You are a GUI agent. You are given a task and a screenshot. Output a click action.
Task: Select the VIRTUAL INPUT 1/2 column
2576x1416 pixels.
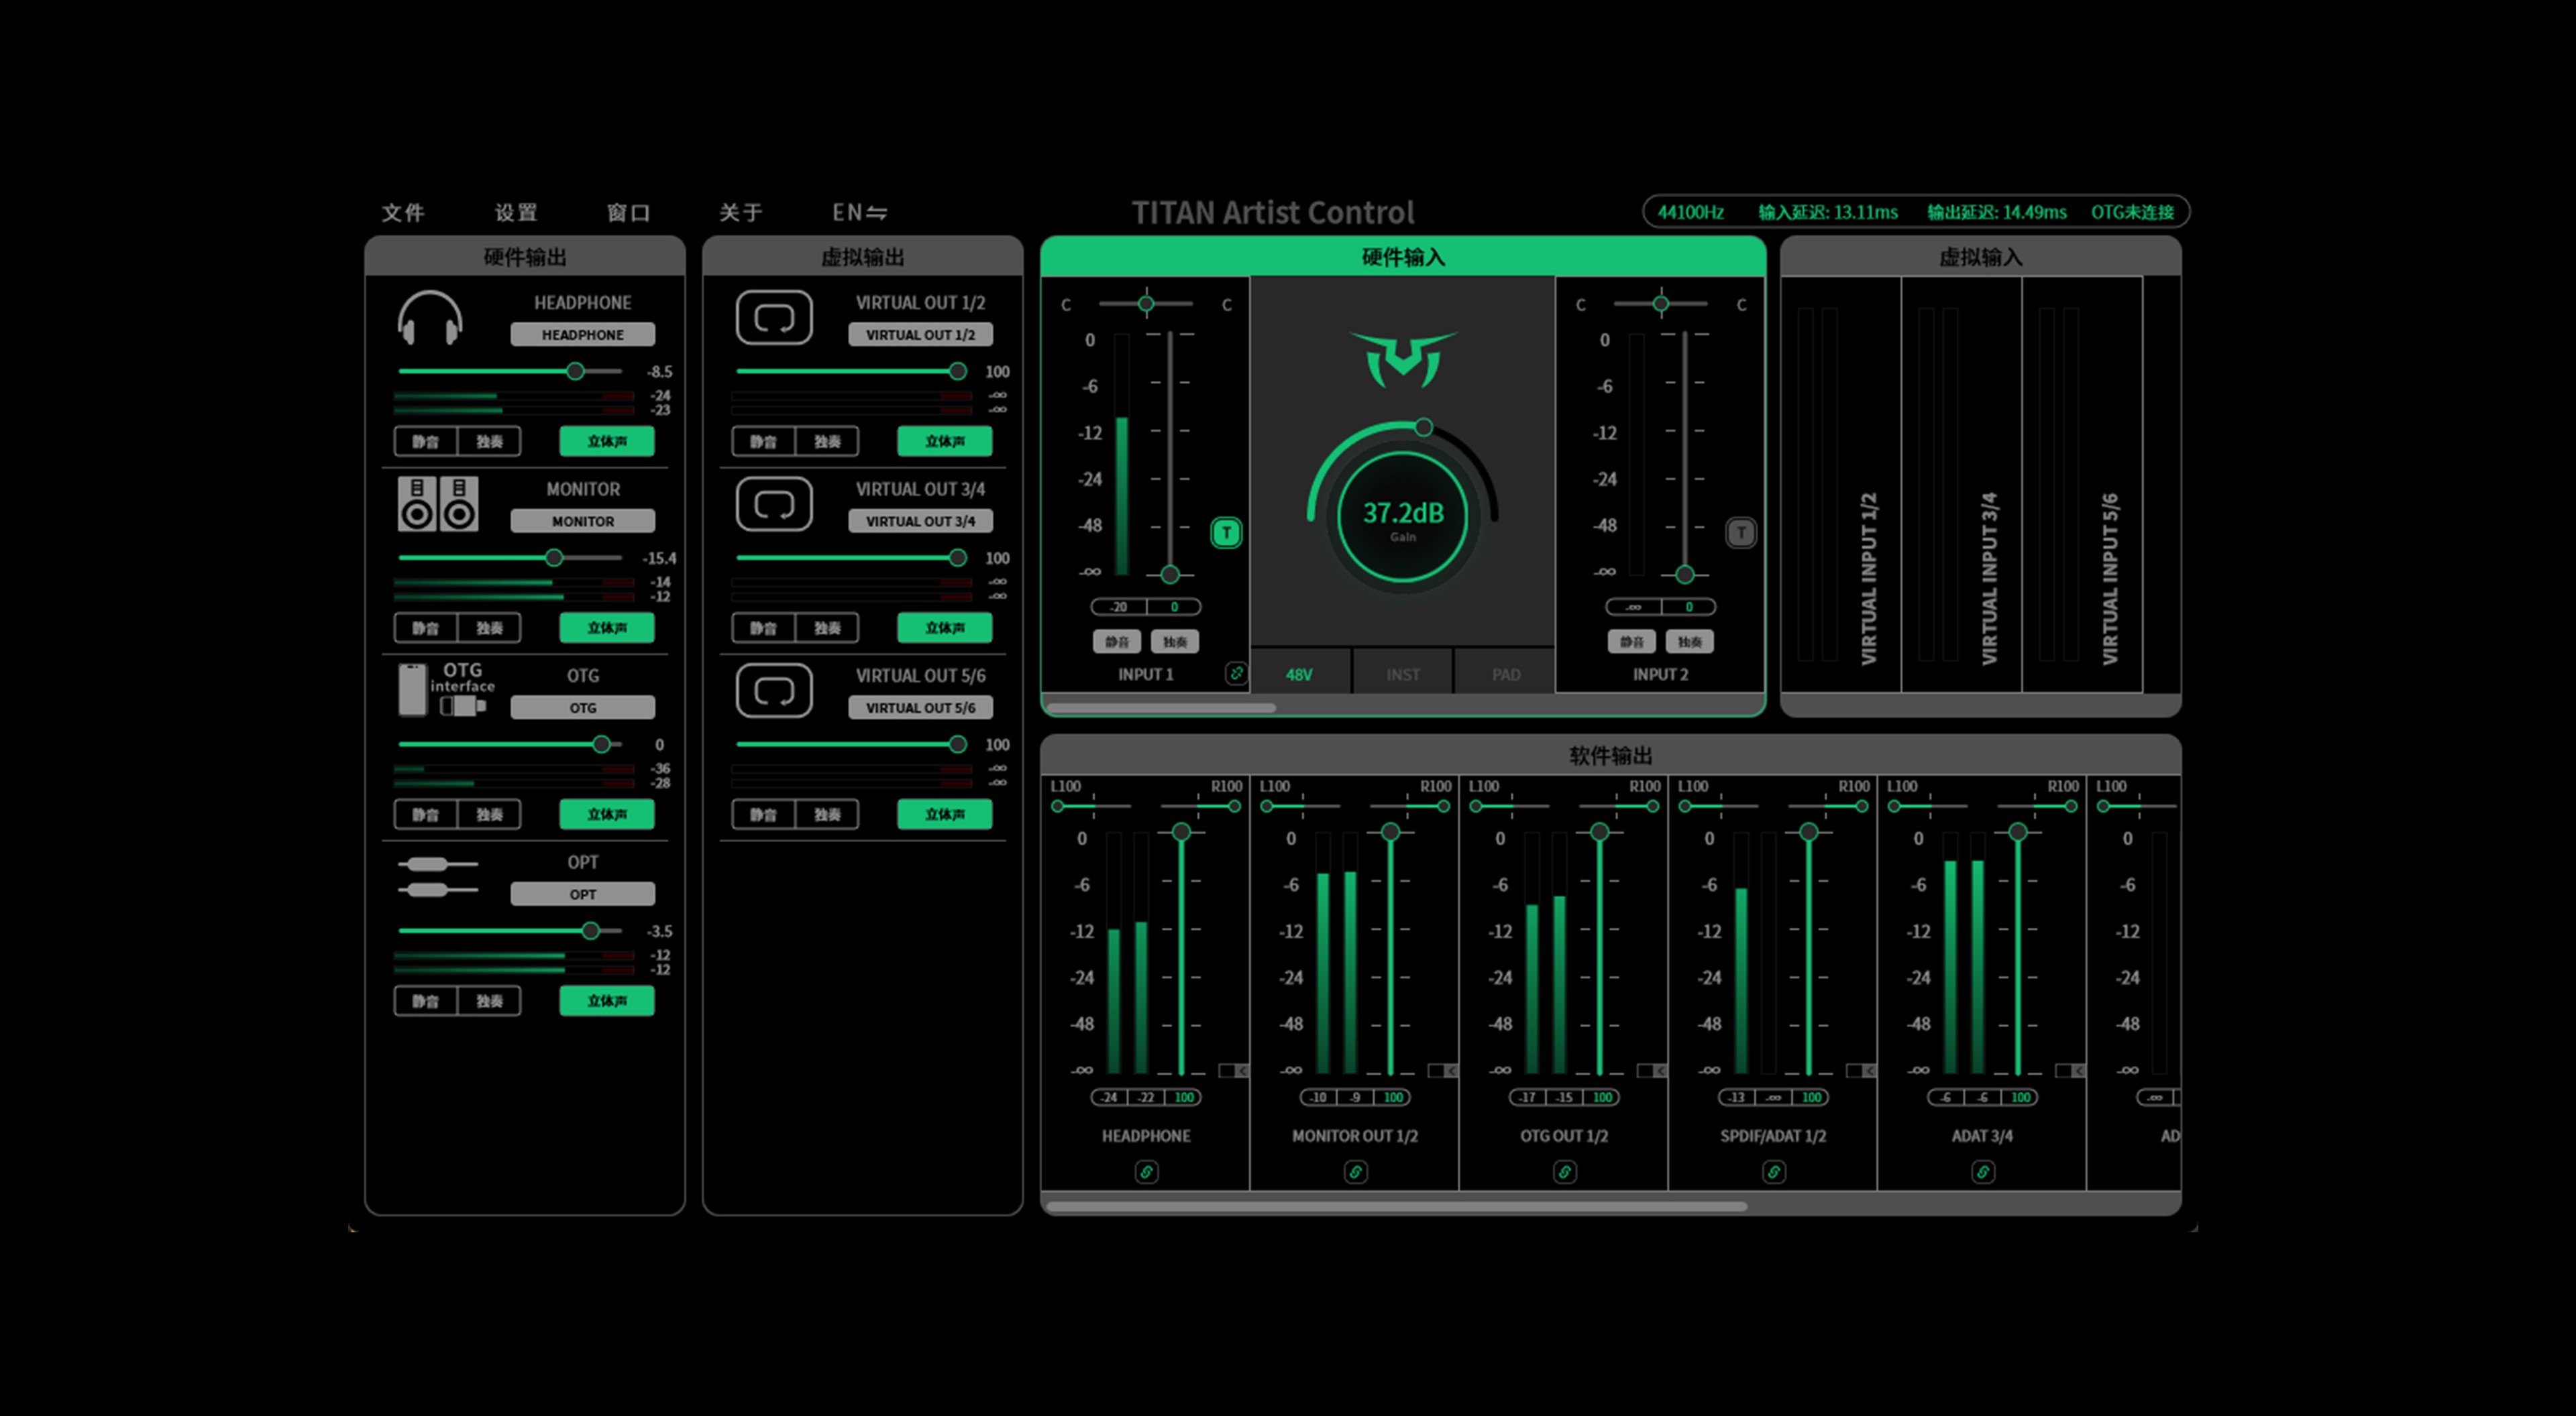tap(1841, 485)
